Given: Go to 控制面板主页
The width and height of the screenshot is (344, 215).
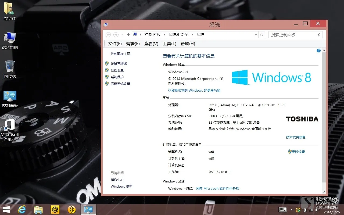Looking at the screenshot, I should click(120, 54).
